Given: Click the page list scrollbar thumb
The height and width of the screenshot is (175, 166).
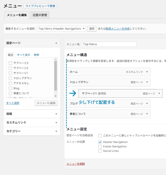Looking at the screenshot, I should click(56, 76).
